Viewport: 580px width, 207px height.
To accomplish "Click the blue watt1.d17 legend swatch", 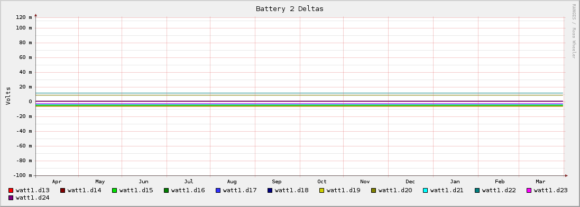I will click(218, 191).
